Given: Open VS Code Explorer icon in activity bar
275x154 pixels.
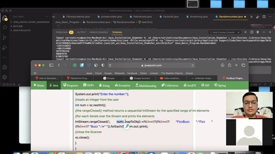Looking at the screenshot, I should pyautogui.click(x=5, y=18).
